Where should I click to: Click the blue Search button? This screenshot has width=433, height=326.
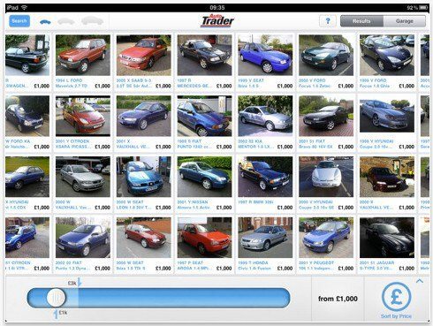click(19, 21)
